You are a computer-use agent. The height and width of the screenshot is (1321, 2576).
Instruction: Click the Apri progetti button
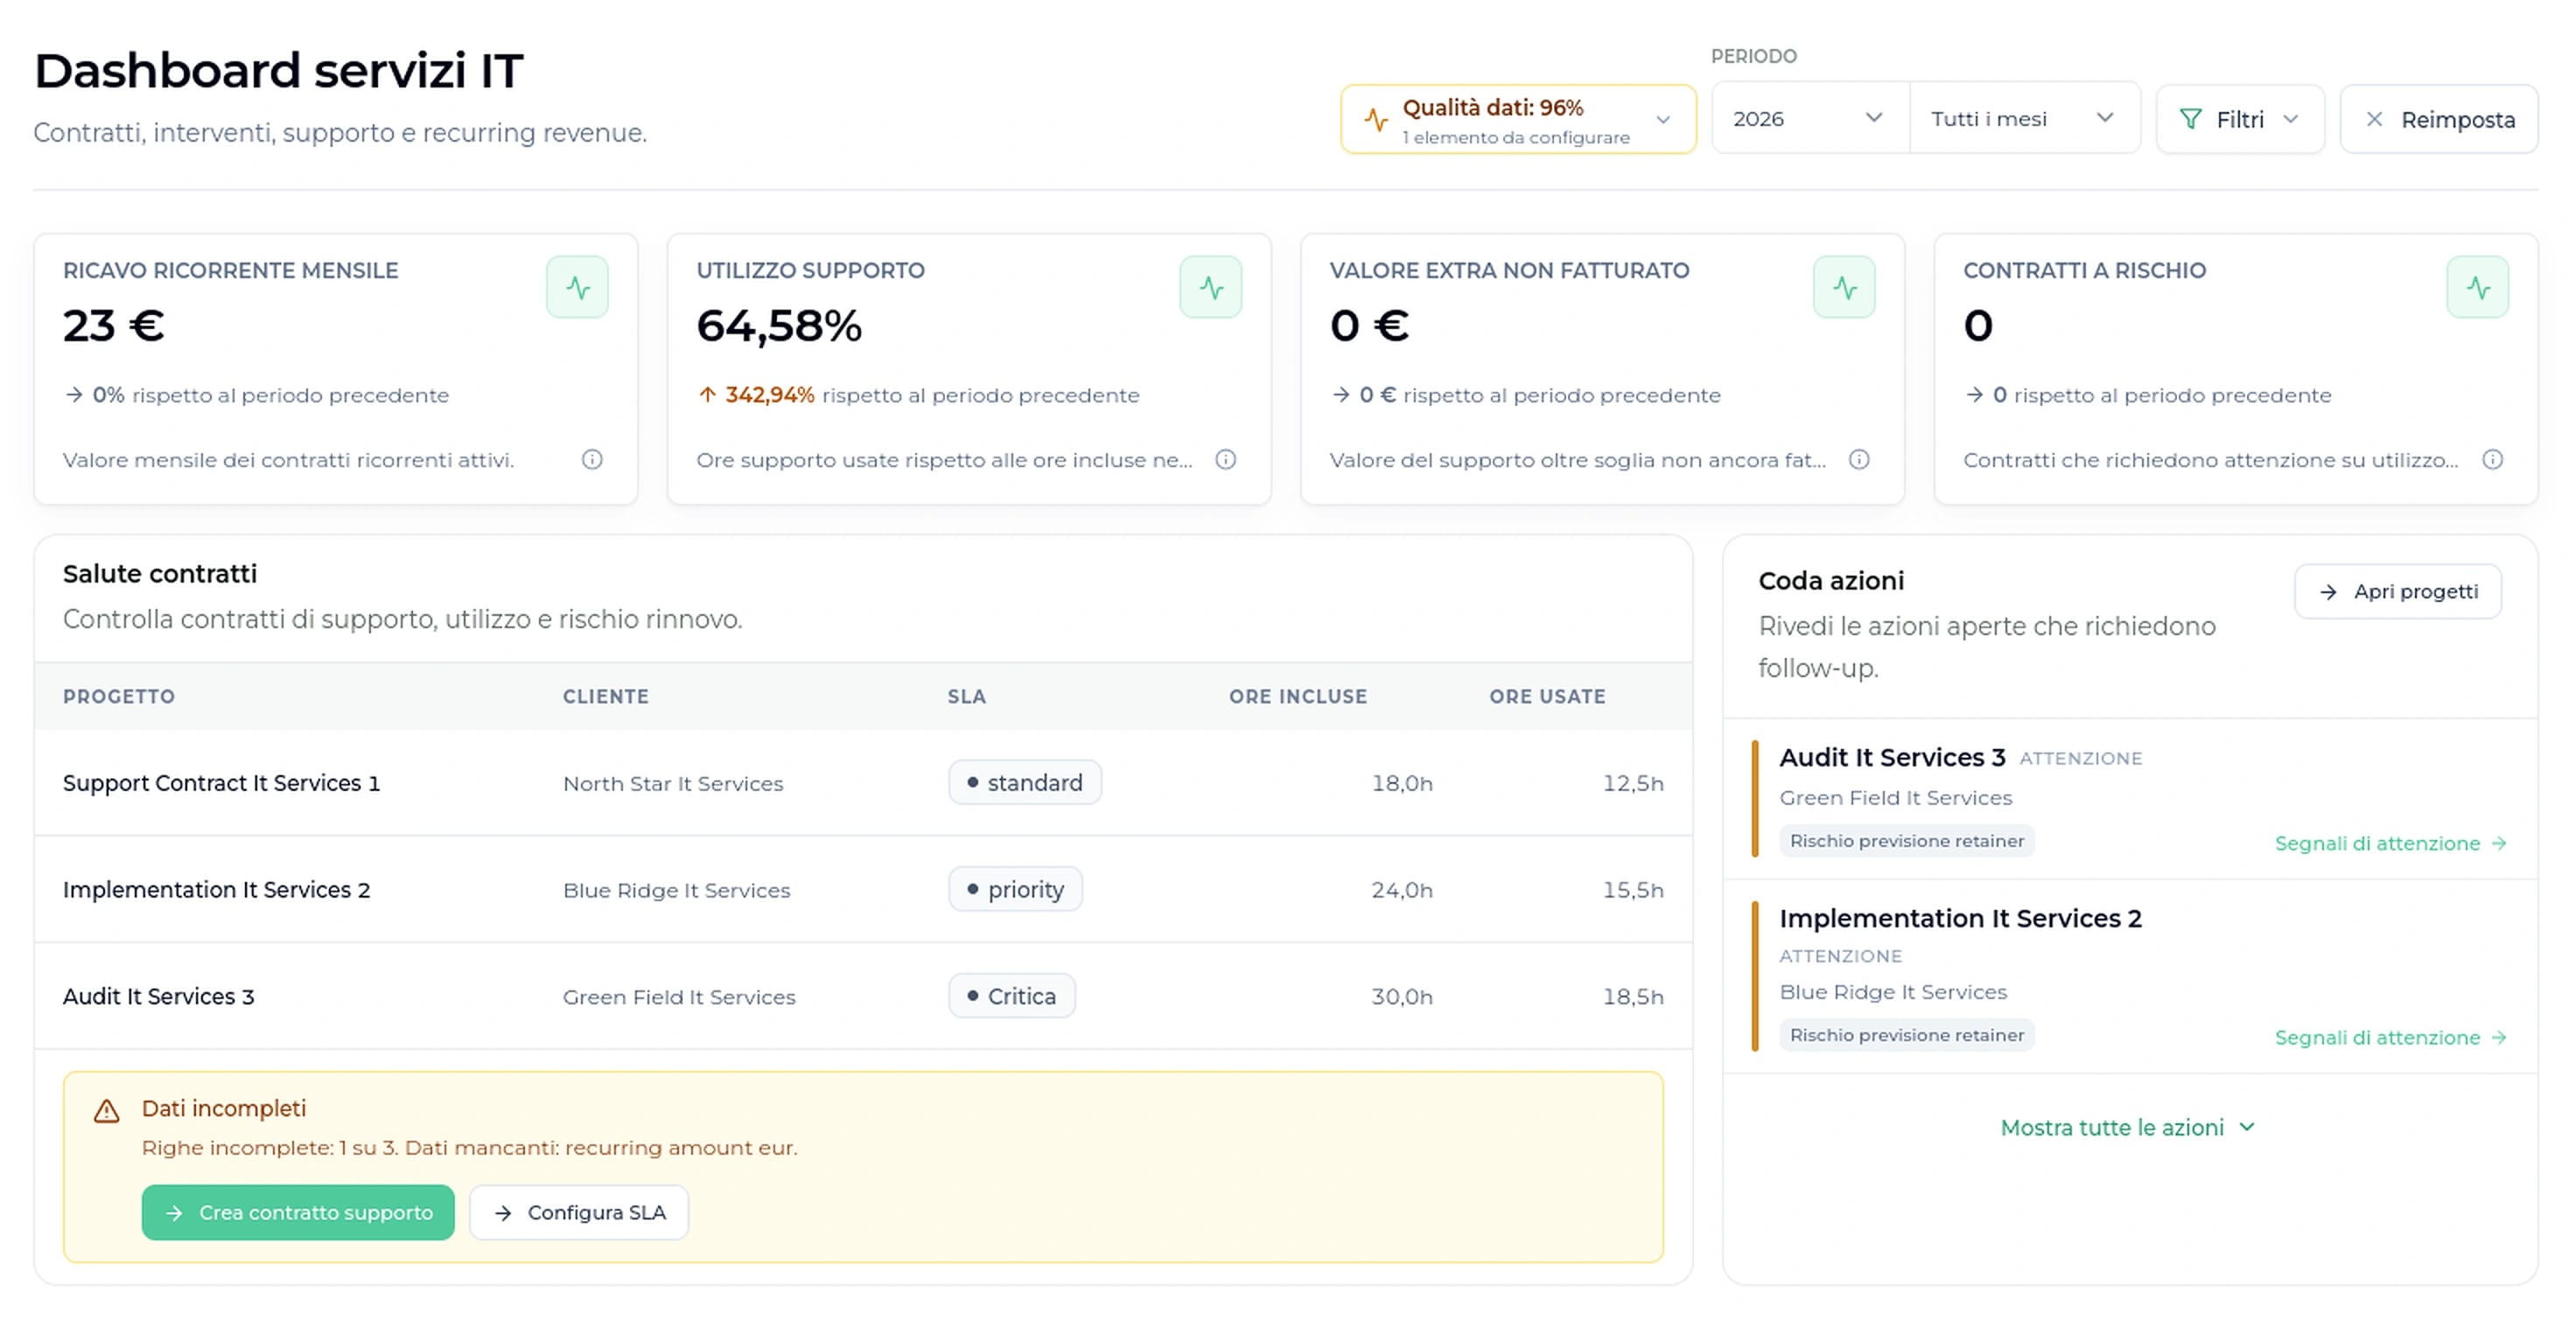click(2397, 591)
